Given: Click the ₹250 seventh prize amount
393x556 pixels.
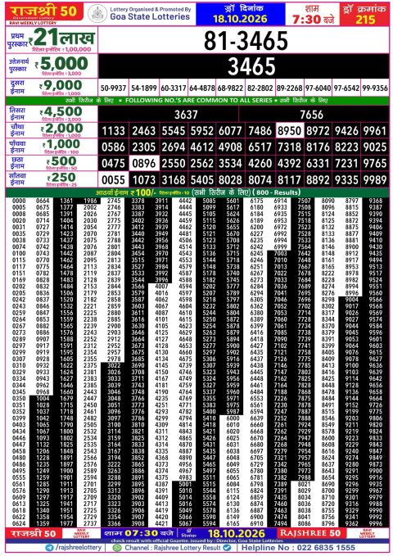Looking at the screenshot, I should click(63, 178).
